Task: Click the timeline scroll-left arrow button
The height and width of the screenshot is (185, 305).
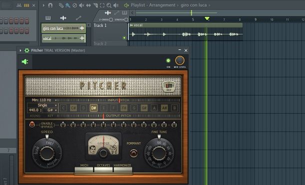Action: point(132,13)
